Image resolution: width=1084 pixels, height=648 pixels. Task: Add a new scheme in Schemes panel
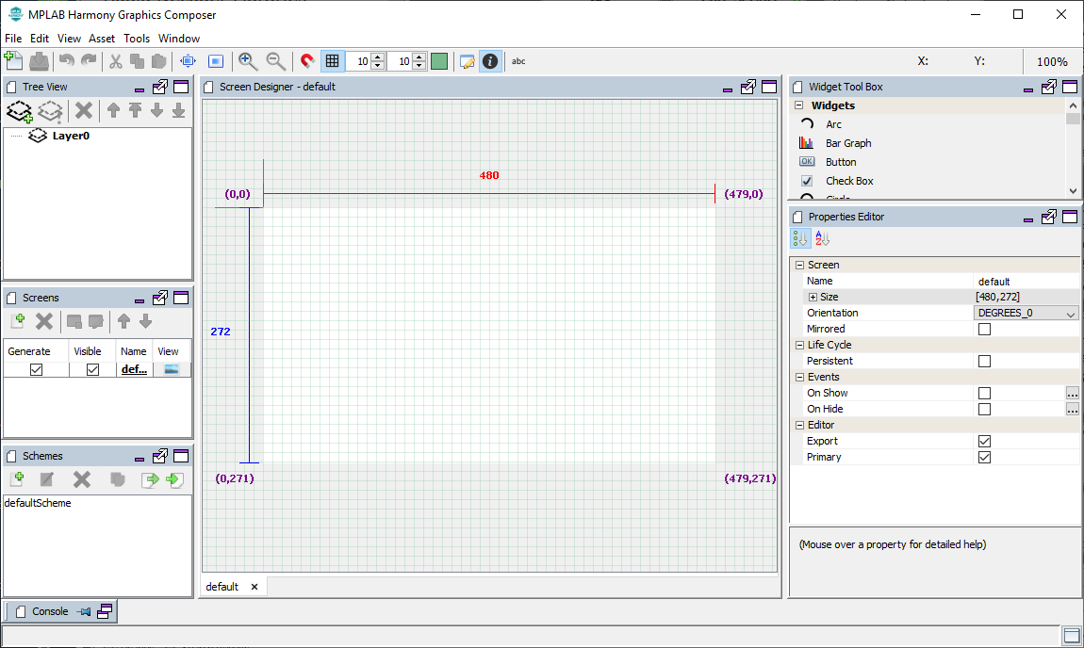pyautogui.click(x=17, y=479)
